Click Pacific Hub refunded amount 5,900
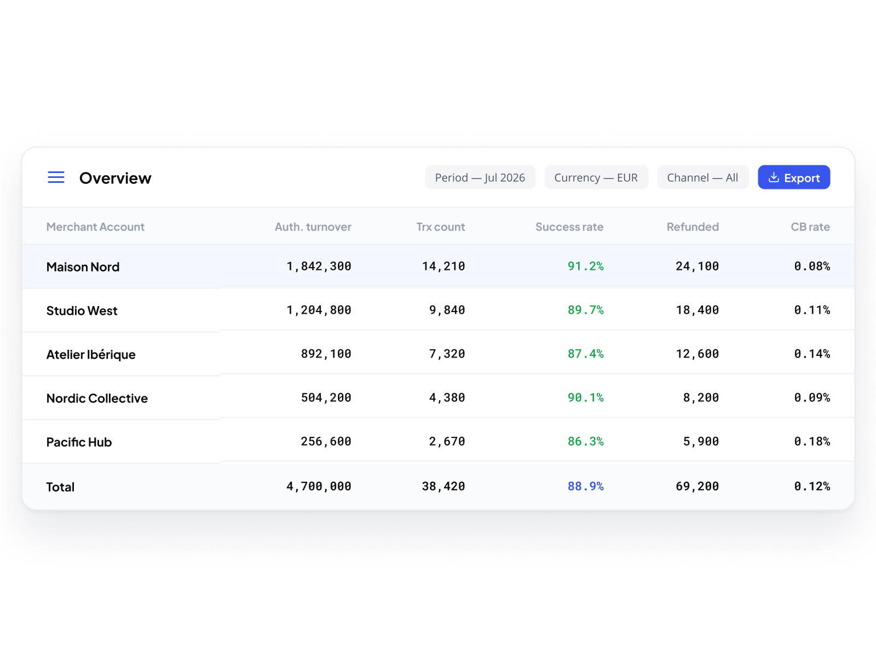The height and width of the screenshot is (657, 876). pos(701,442)
